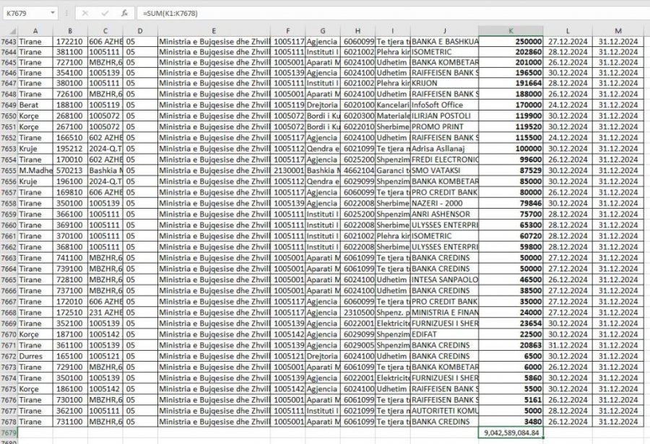Click the total cell showing 9,042,589,084.84
This screenshot has height=444, width=650.
tap(511, 432)
